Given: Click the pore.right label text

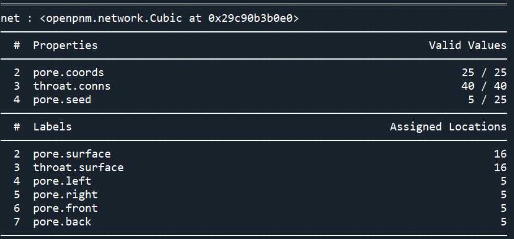Looking at the screenshot, I should pyautogui.click(x=66, y=195).
